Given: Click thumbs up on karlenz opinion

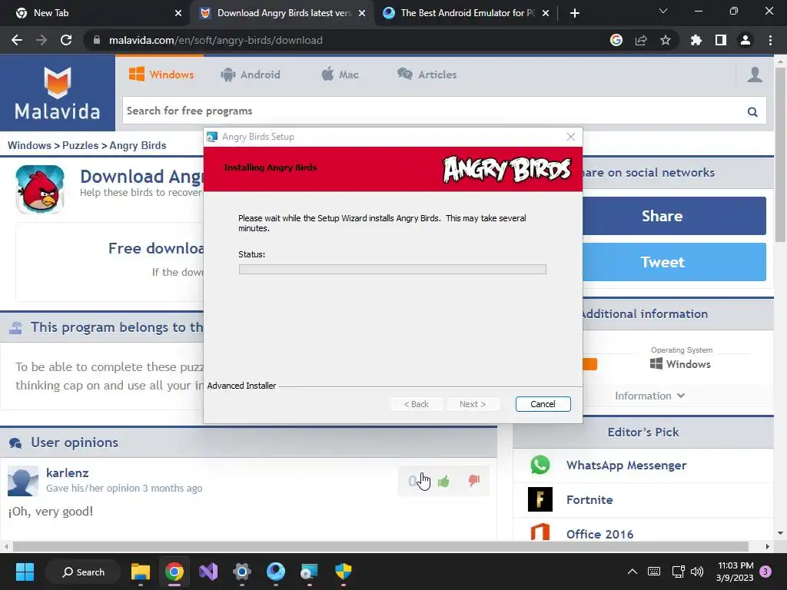Looking at the screenshot, I should [443, 482].
